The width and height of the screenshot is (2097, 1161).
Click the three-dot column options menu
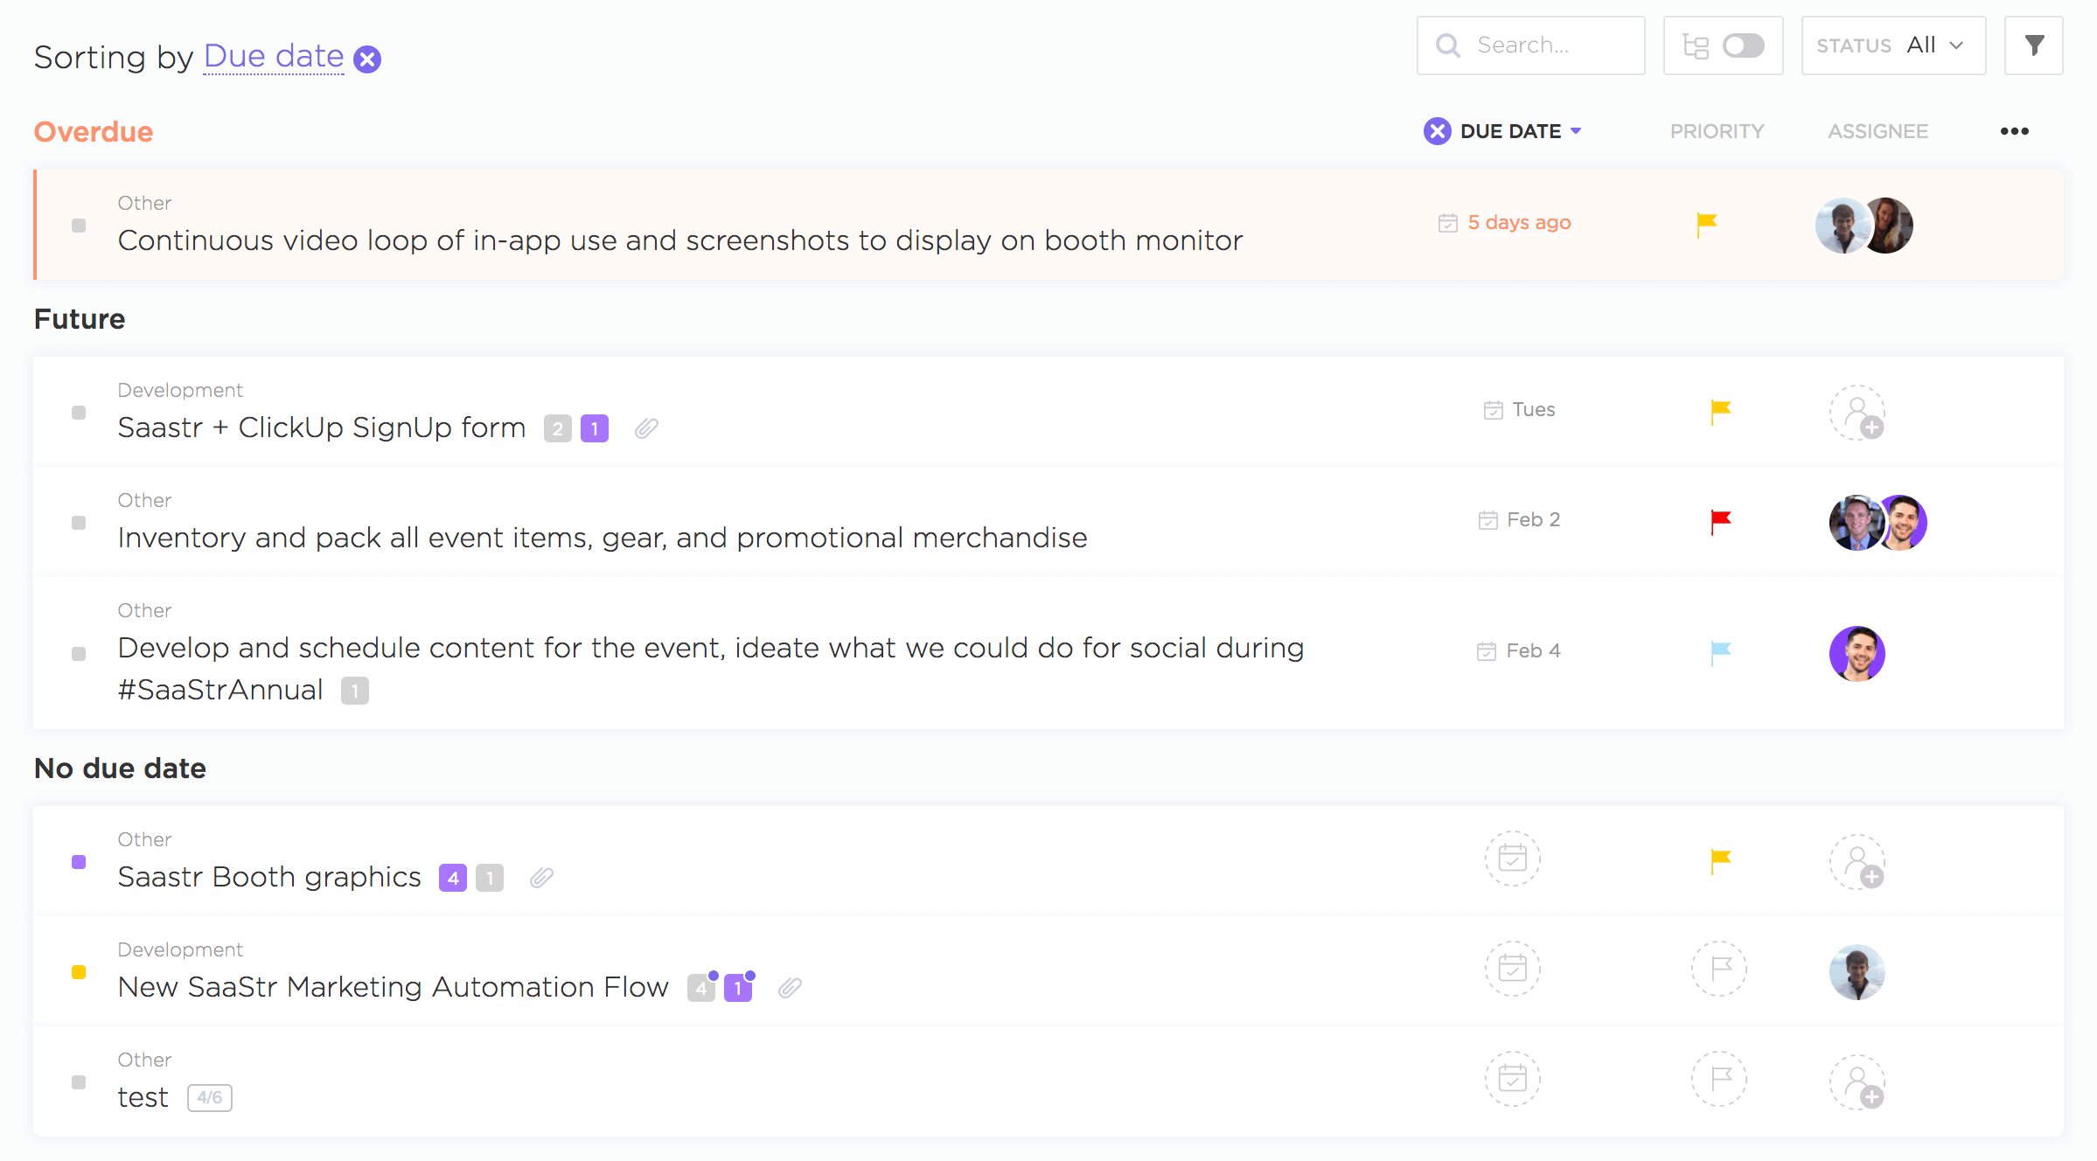tap(2014, 131)
